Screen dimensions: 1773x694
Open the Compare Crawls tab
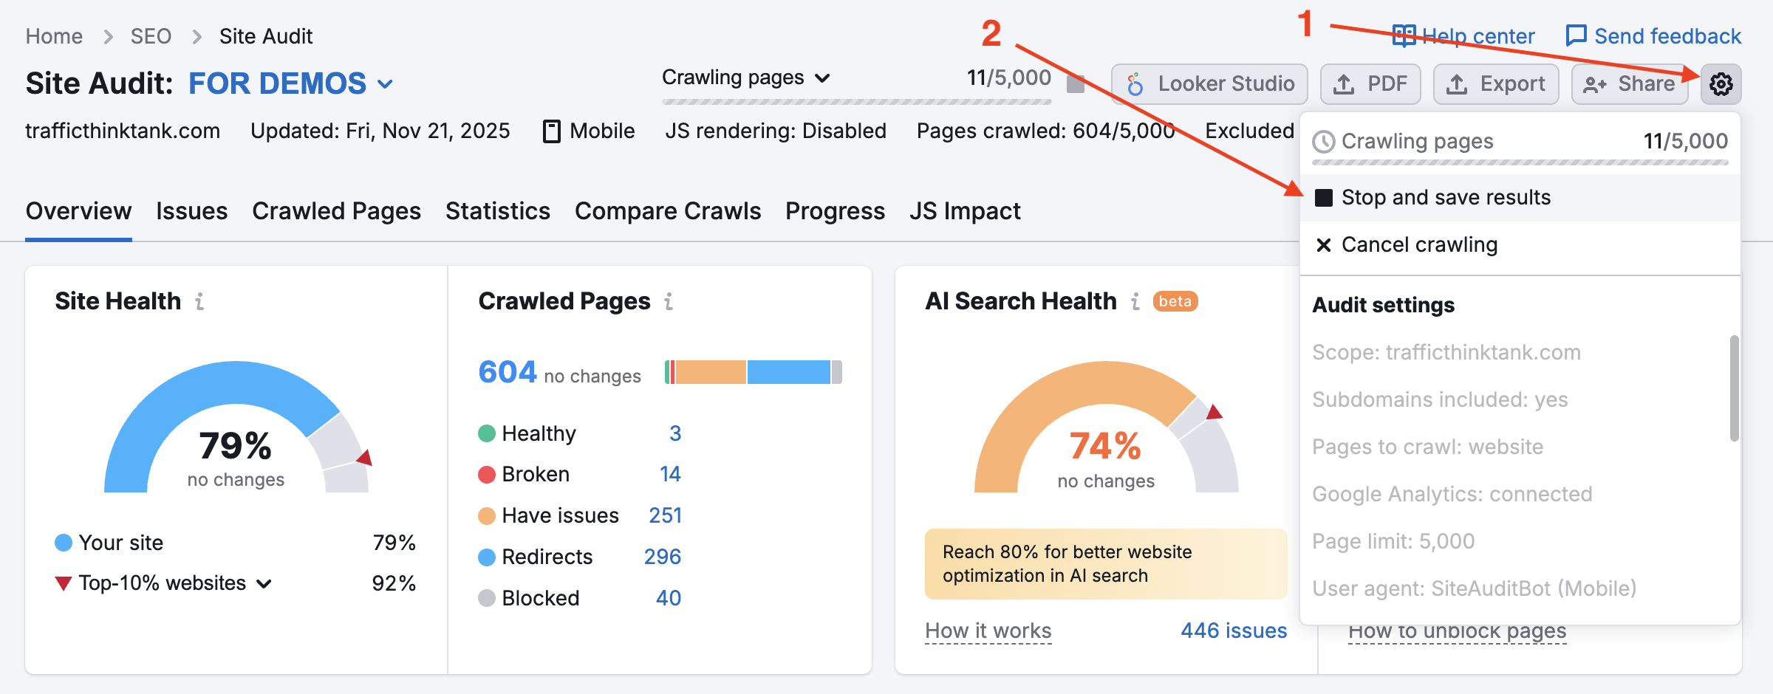(x=668, y=211)
